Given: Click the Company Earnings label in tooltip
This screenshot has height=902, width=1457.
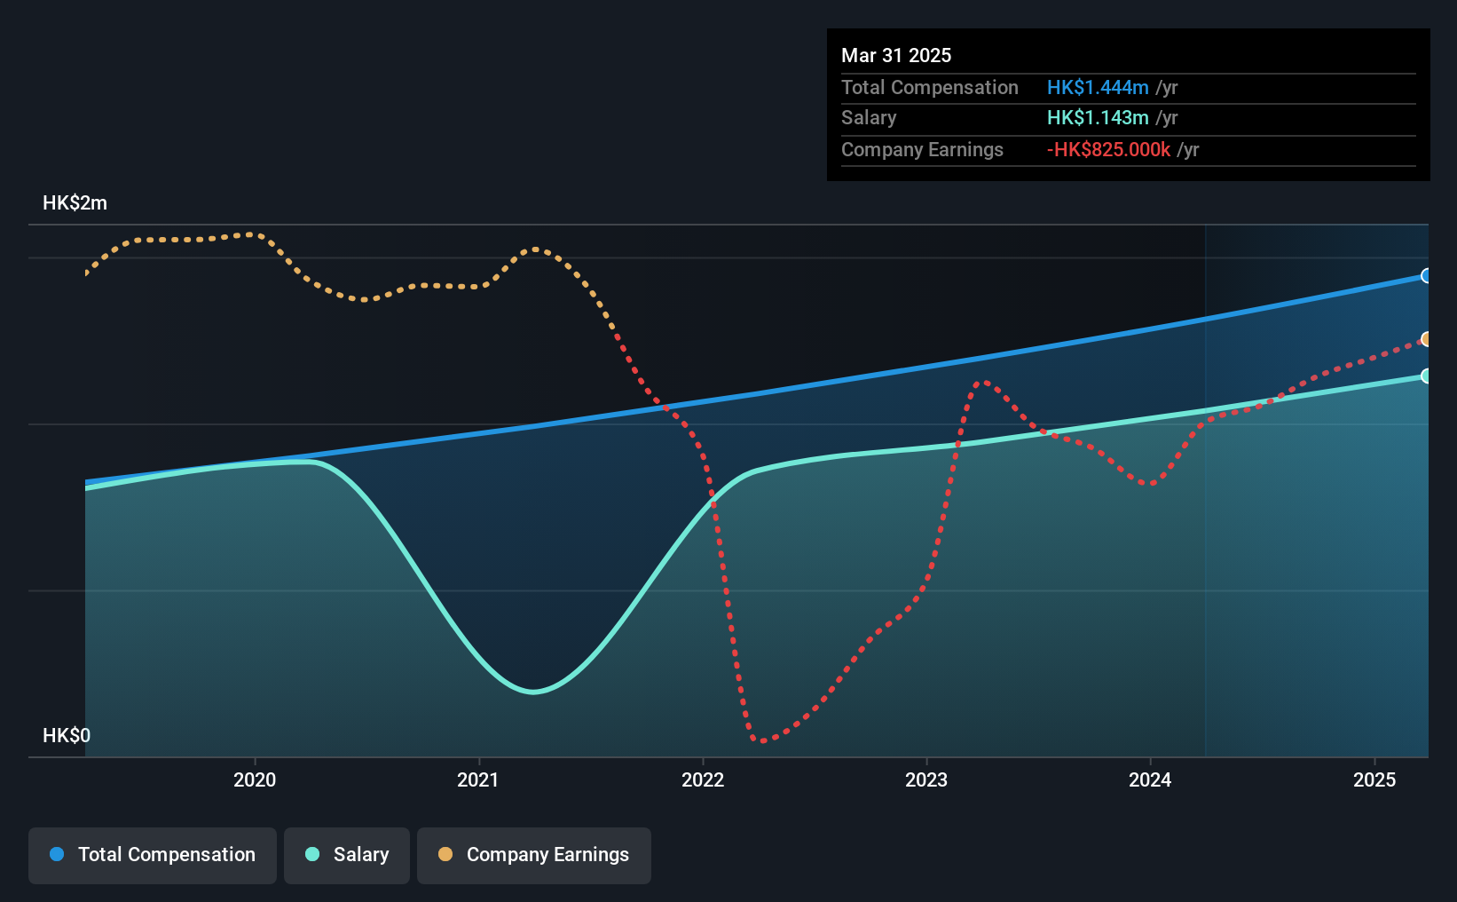Looking at the screenshot, I should tap(922, 150).
